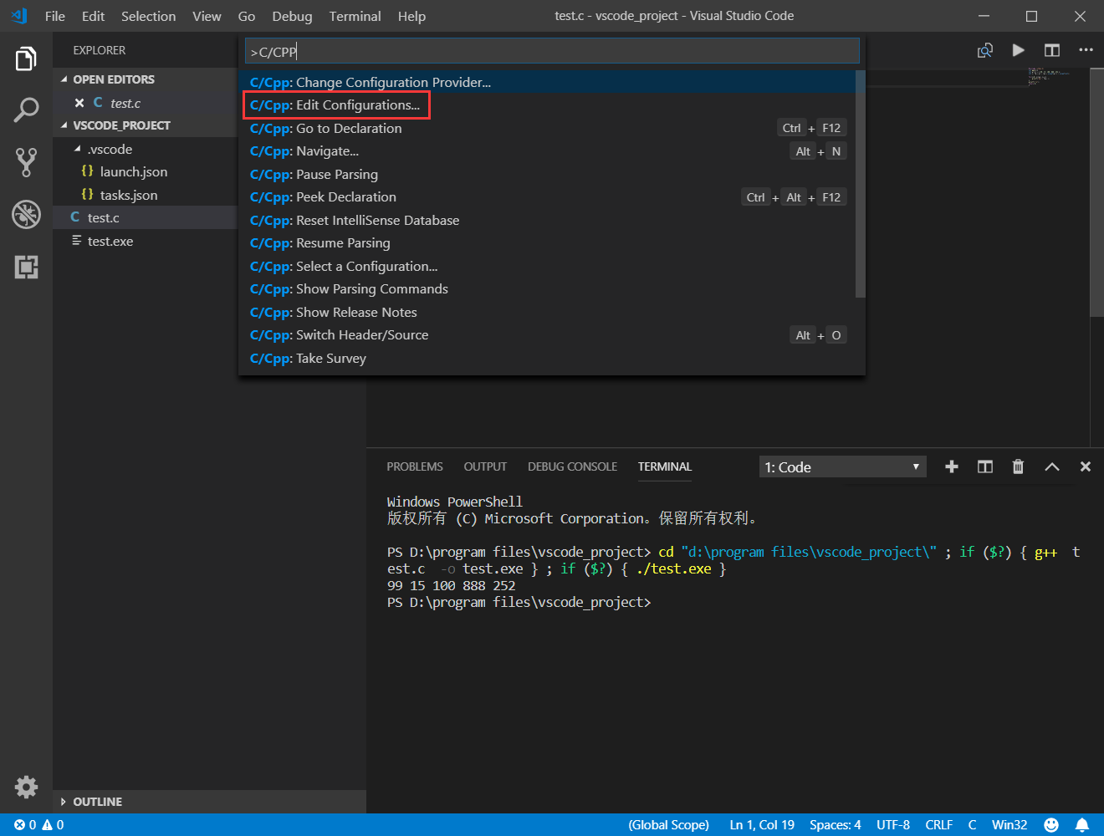Viewport: 1104px width, 836px height.
Task: Kill terminal with trash icon
Action: click(1018, 466)
